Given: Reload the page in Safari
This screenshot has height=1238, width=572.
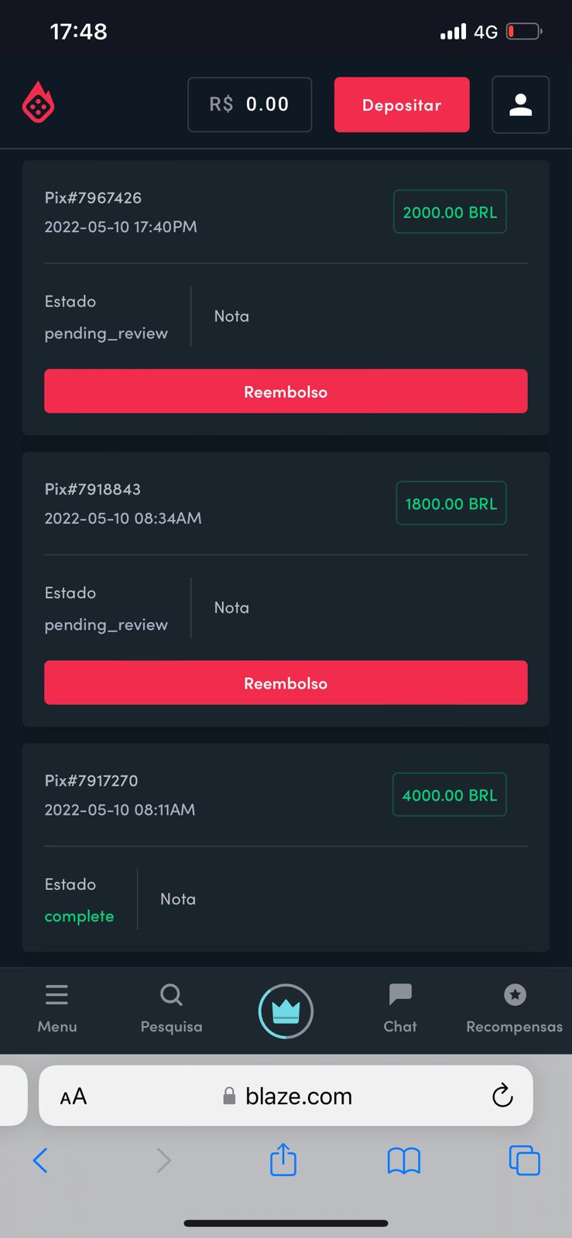Looking at the screenshot, I should point(502,1095).
